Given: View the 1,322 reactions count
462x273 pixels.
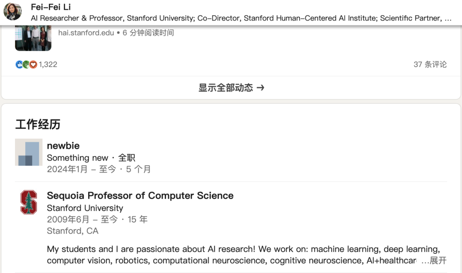Looking at the screenshot, I should point(48,65).
